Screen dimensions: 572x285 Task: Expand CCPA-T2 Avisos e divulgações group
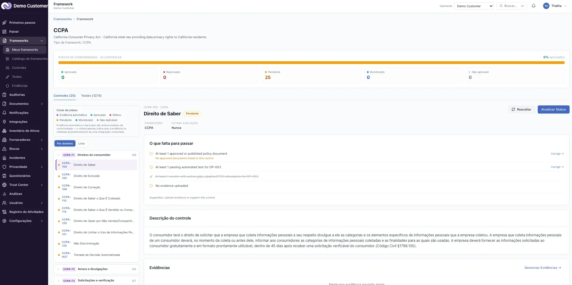pyautogui.click(x=58, y=269)
